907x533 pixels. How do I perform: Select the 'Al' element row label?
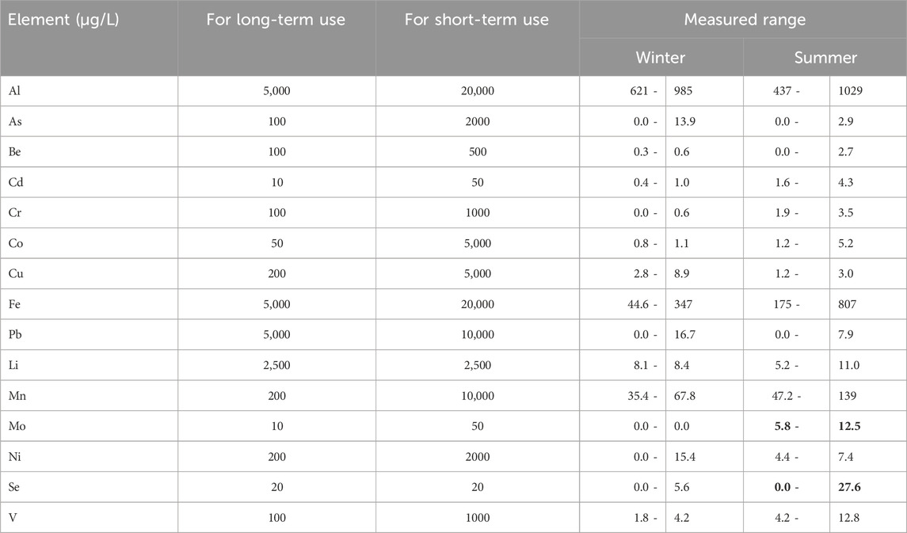tap(14, 91)
